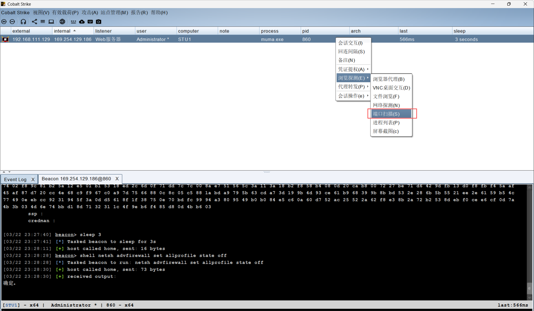Select 端口扫描(S) port scan entry
The width and height of the screenshot is (534, 311).
click(x=391, y=114)
